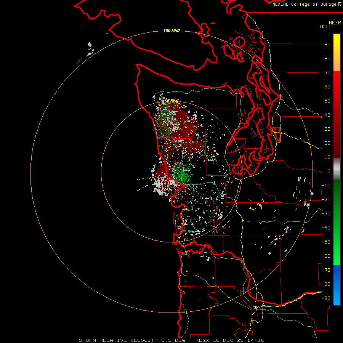The height and width of the screenshot is (343, 343).
Task: Click the blue bottom segment of color bar
Action: pos(337,285)
